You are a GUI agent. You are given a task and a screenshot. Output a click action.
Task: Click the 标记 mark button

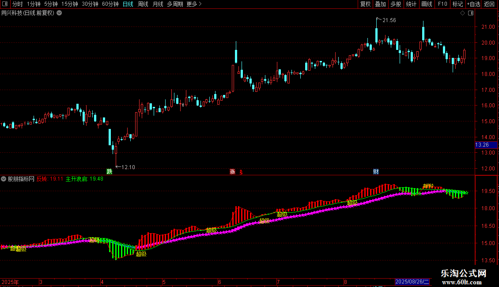(x=457, y=4)
